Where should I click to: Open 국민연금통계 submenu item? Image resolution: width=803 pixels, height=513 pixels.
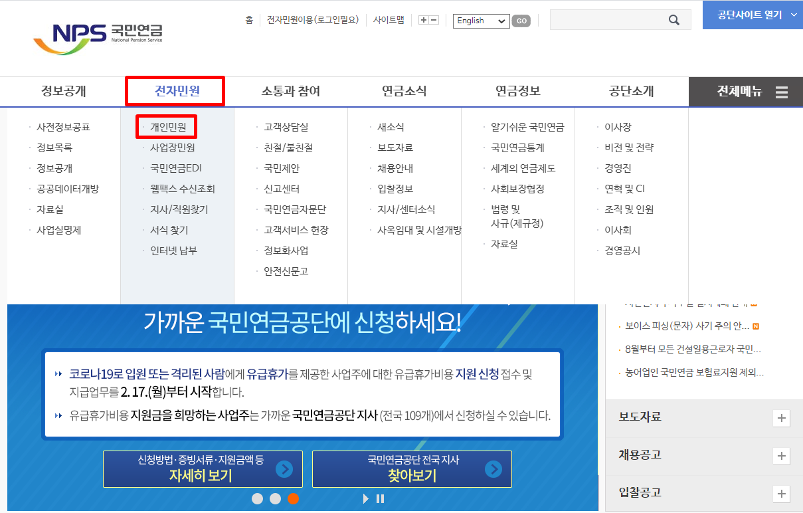(517, 148)
